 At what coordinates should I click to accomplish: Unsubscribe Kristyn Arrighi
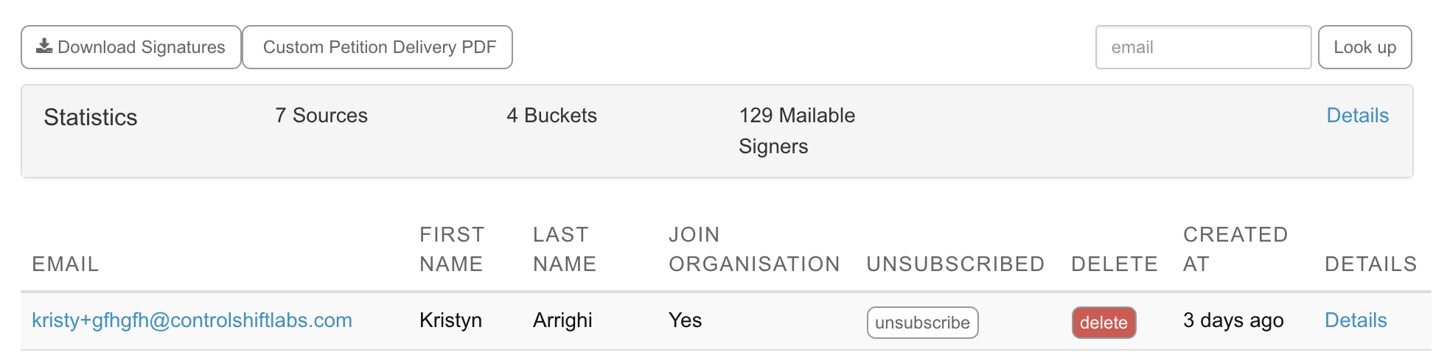pos(922,323)
